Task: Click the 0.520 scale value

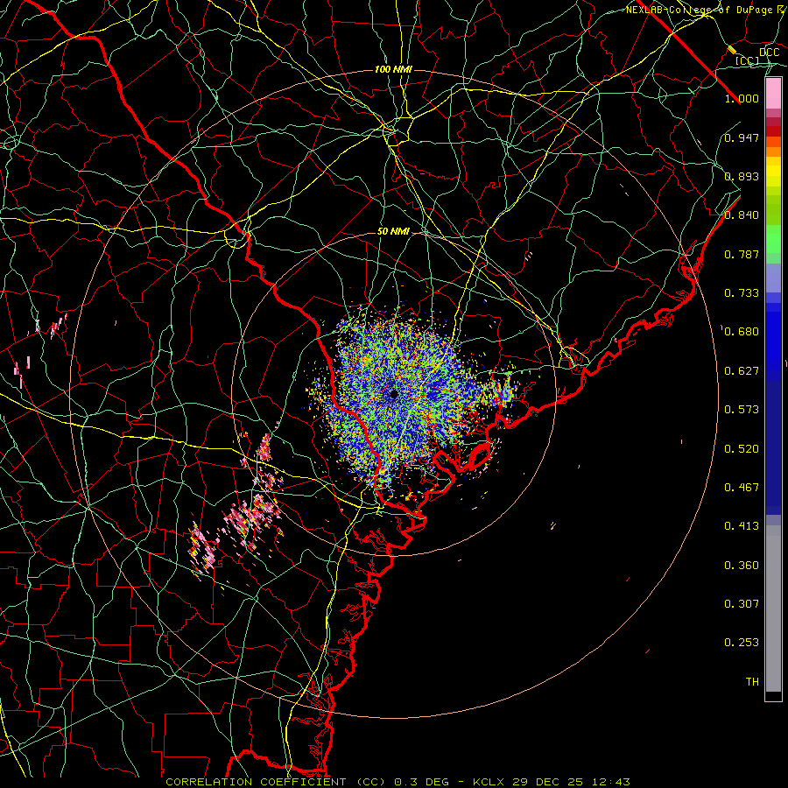Action: click(x=742, y=449)
